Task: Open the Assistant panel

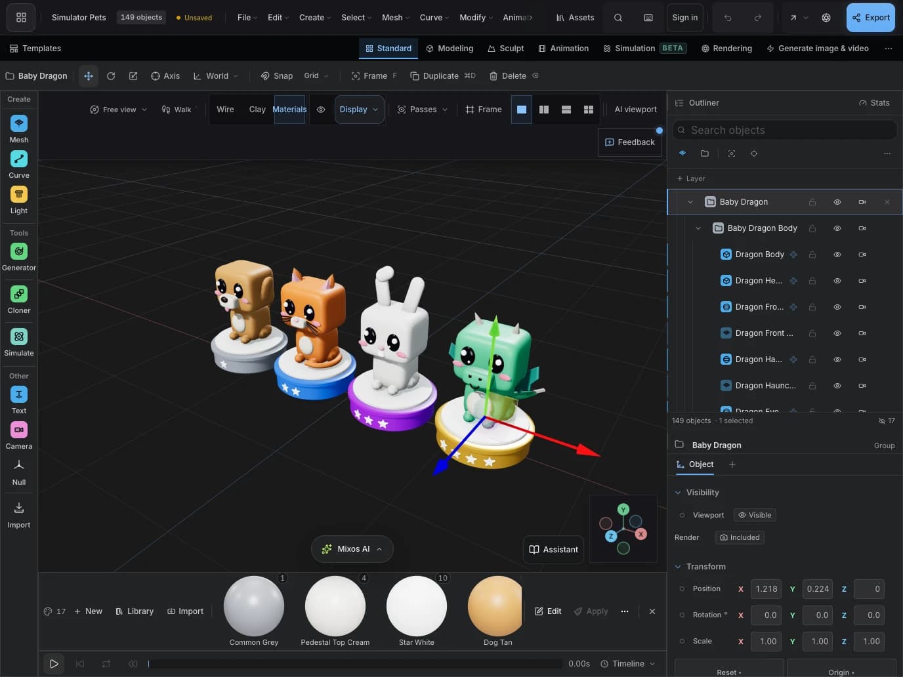Action: [554, 550]
